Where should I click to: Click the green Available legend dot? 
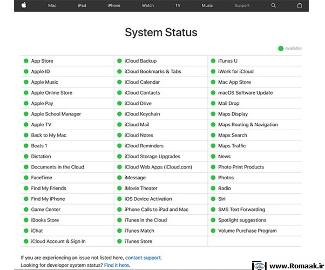[x=281, y=48]
